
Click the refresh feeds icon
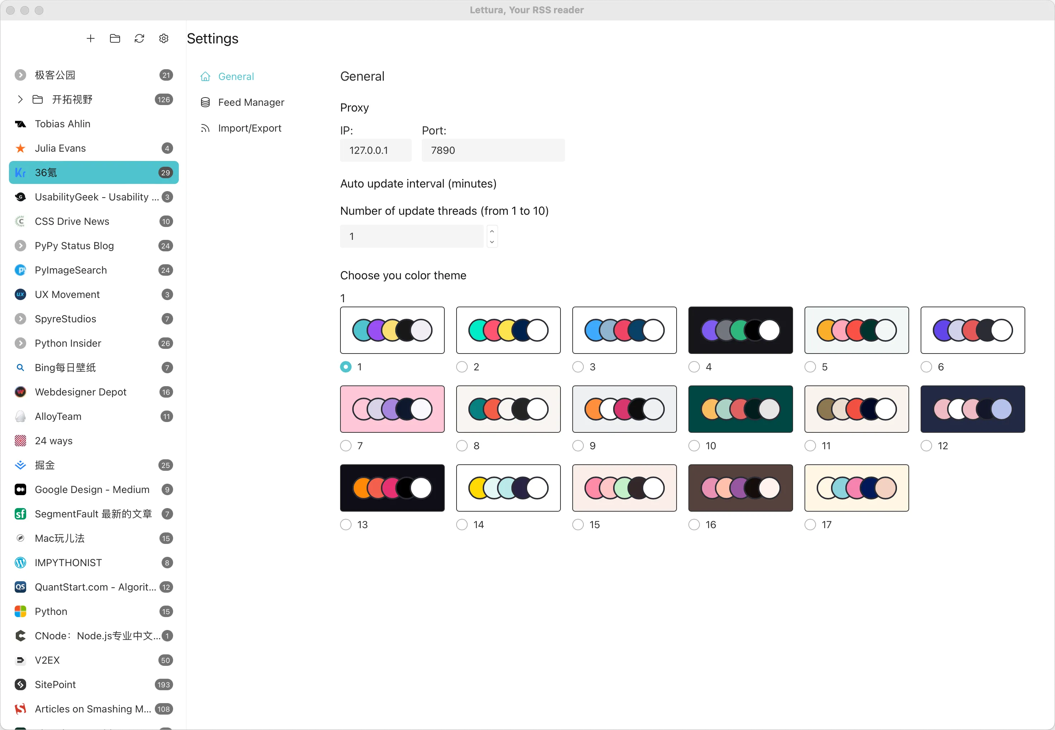(x=139, y=38)
